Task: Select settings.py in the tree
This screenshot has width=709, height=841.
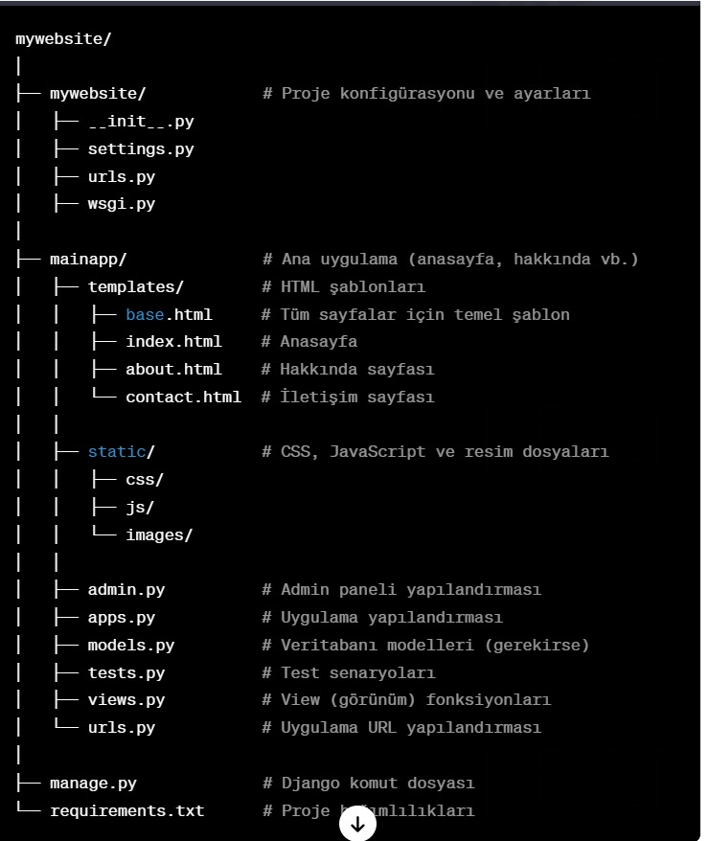Action: (x=140, y=149)
